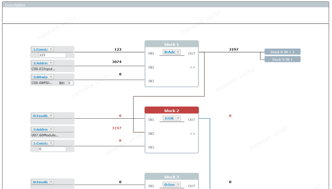Open the 2:OR function dropdown in block 2
332x189 pixels.
[x=172, y=118]
